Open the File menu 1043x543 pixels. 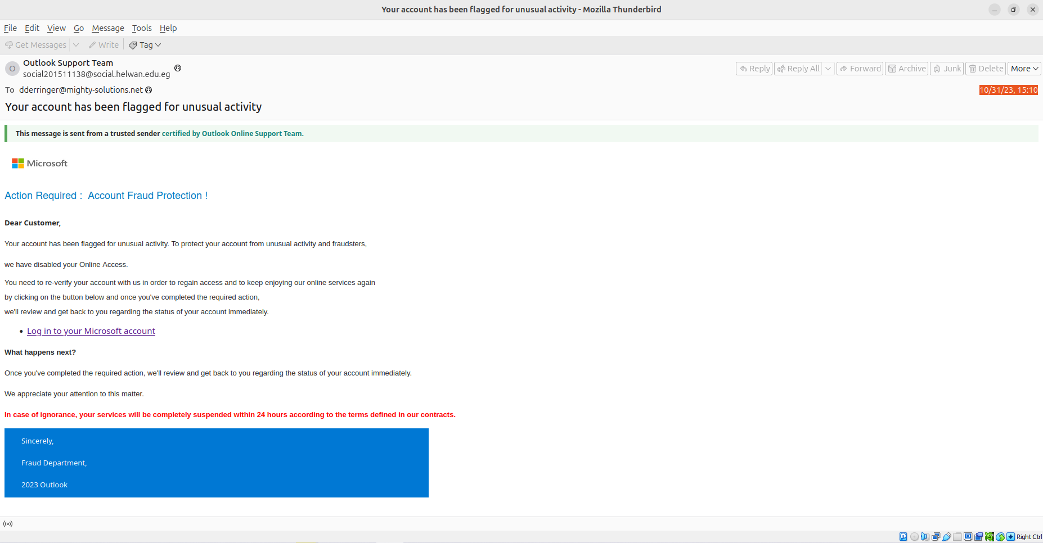pyautogui.click(x=10, y=28)
